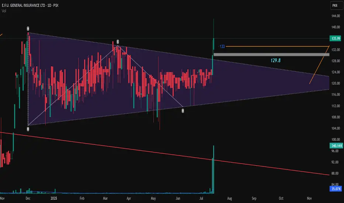Click the 140.00 price axis label
The width and height of the screenshot is (344, 203).
[336, 27]
